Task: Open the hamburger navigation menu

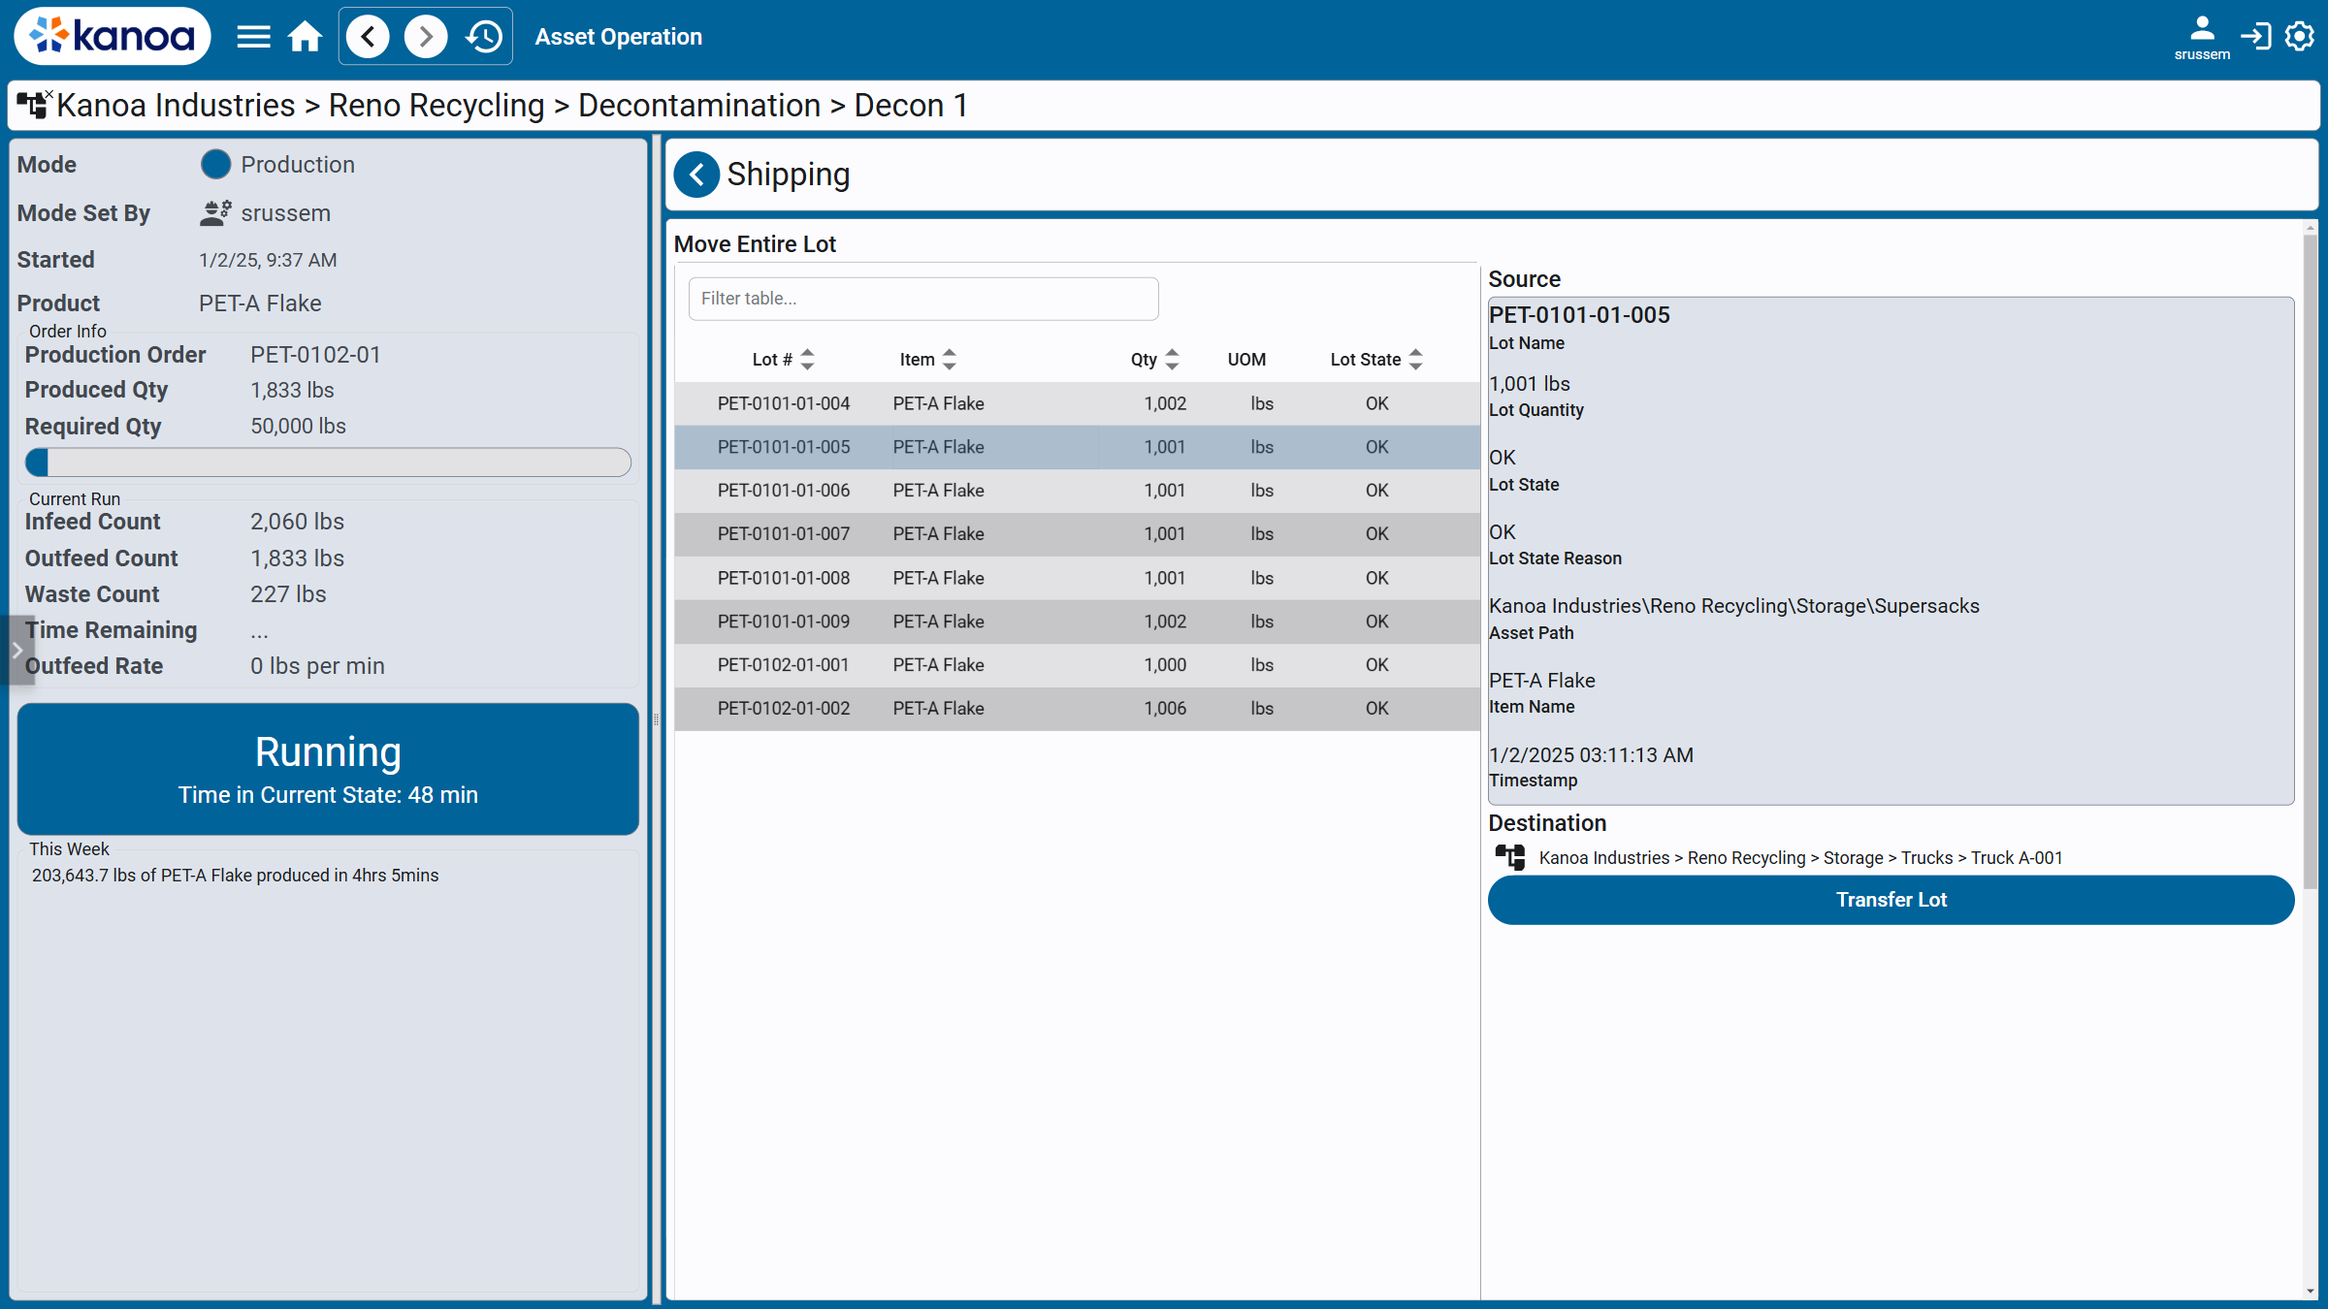Action: pos(253,37)
